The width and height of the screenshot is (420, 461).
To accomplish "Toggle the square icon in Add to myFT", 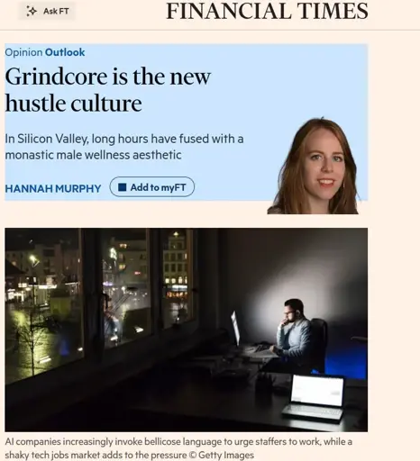I will click(x=122, y=187).
